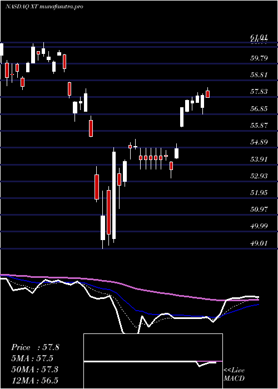Click the 52.93 price axis label
The width and height of the screenshot is (278, 389).
pyautogui.click(x=259, y=176)
